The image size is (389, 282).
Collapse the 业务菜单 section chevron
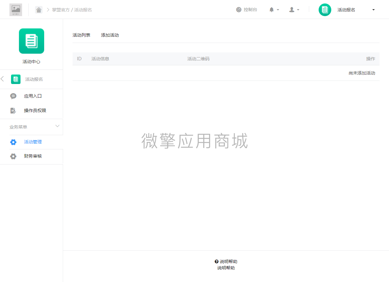click(x=57, y=126)
